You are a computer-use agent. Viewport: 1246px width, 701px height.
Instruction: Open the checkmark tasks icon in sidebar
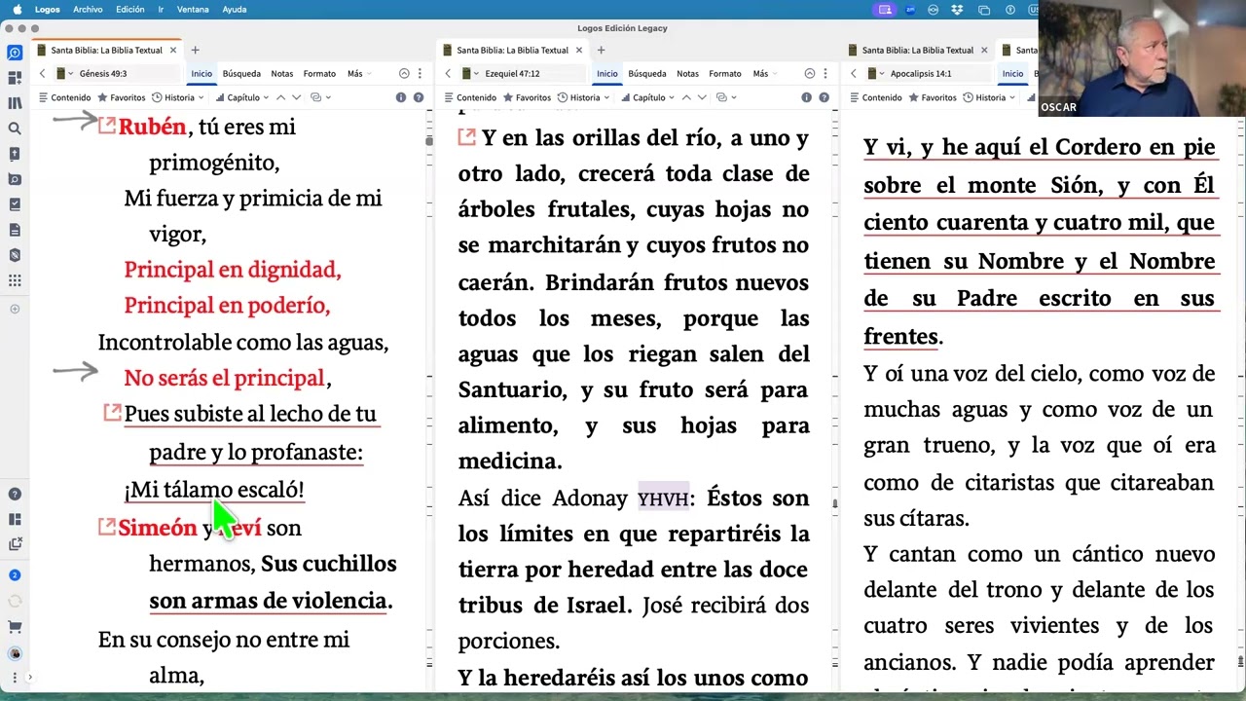coord(15,204)
